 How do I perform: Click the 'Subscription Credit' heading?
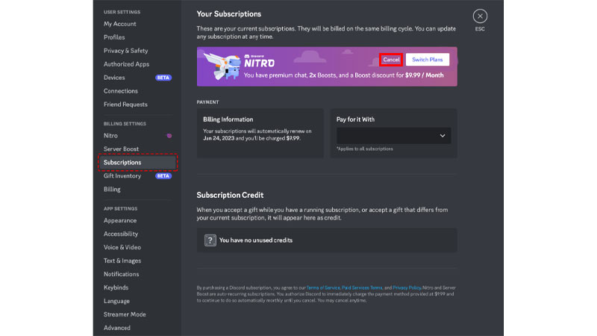(x=230, y=195)
